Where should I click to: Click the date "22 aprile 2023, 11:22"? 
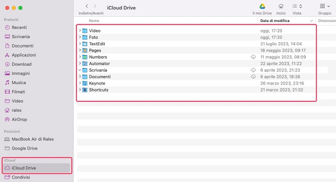coord(281,64)
